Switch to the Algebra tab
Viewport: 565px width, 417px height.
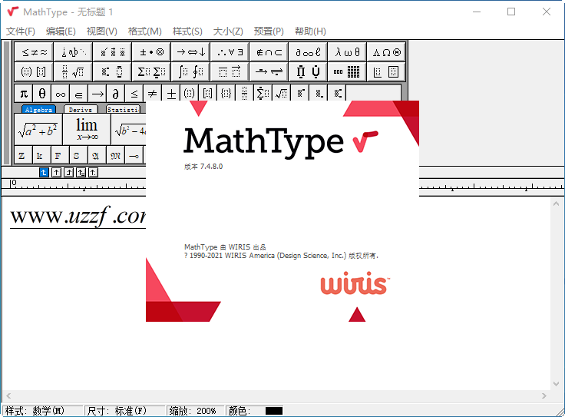point(38,109)
